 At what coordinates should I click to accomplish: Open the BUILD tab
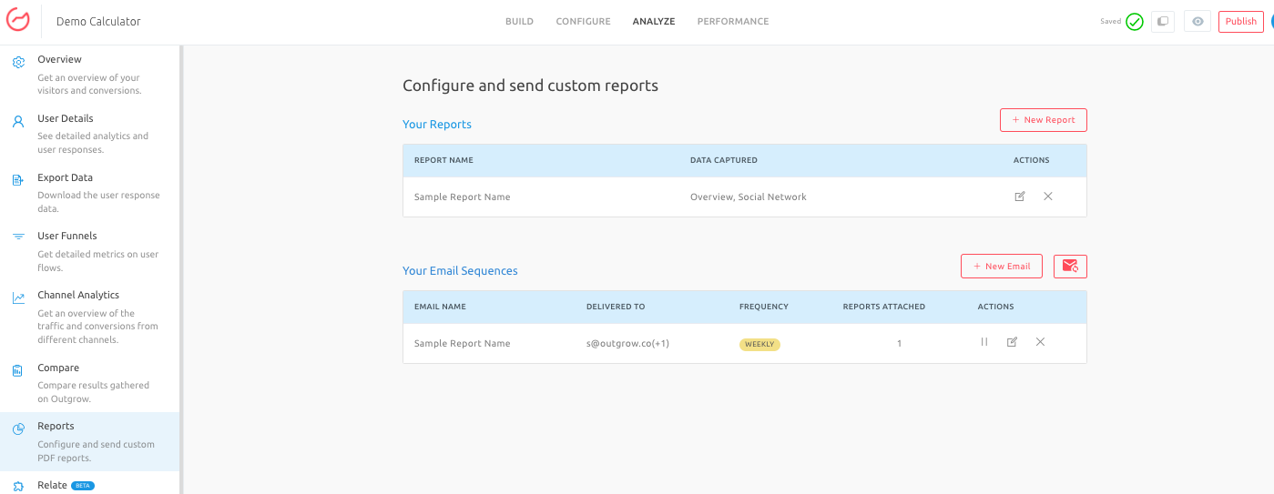pos(519,22)
